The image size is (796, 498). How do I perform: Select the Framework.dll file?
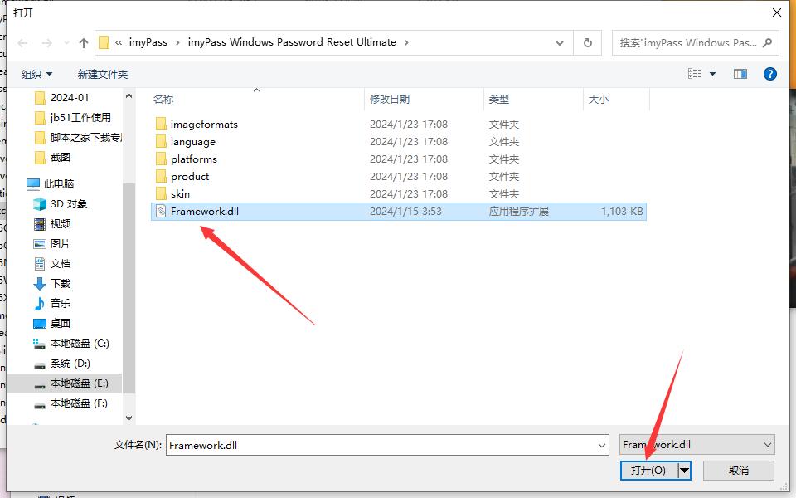(x=398, y=212)
